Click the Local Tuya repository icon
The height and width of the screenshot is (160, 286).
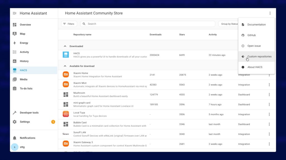pyautogui.click(x=66, y=114)
